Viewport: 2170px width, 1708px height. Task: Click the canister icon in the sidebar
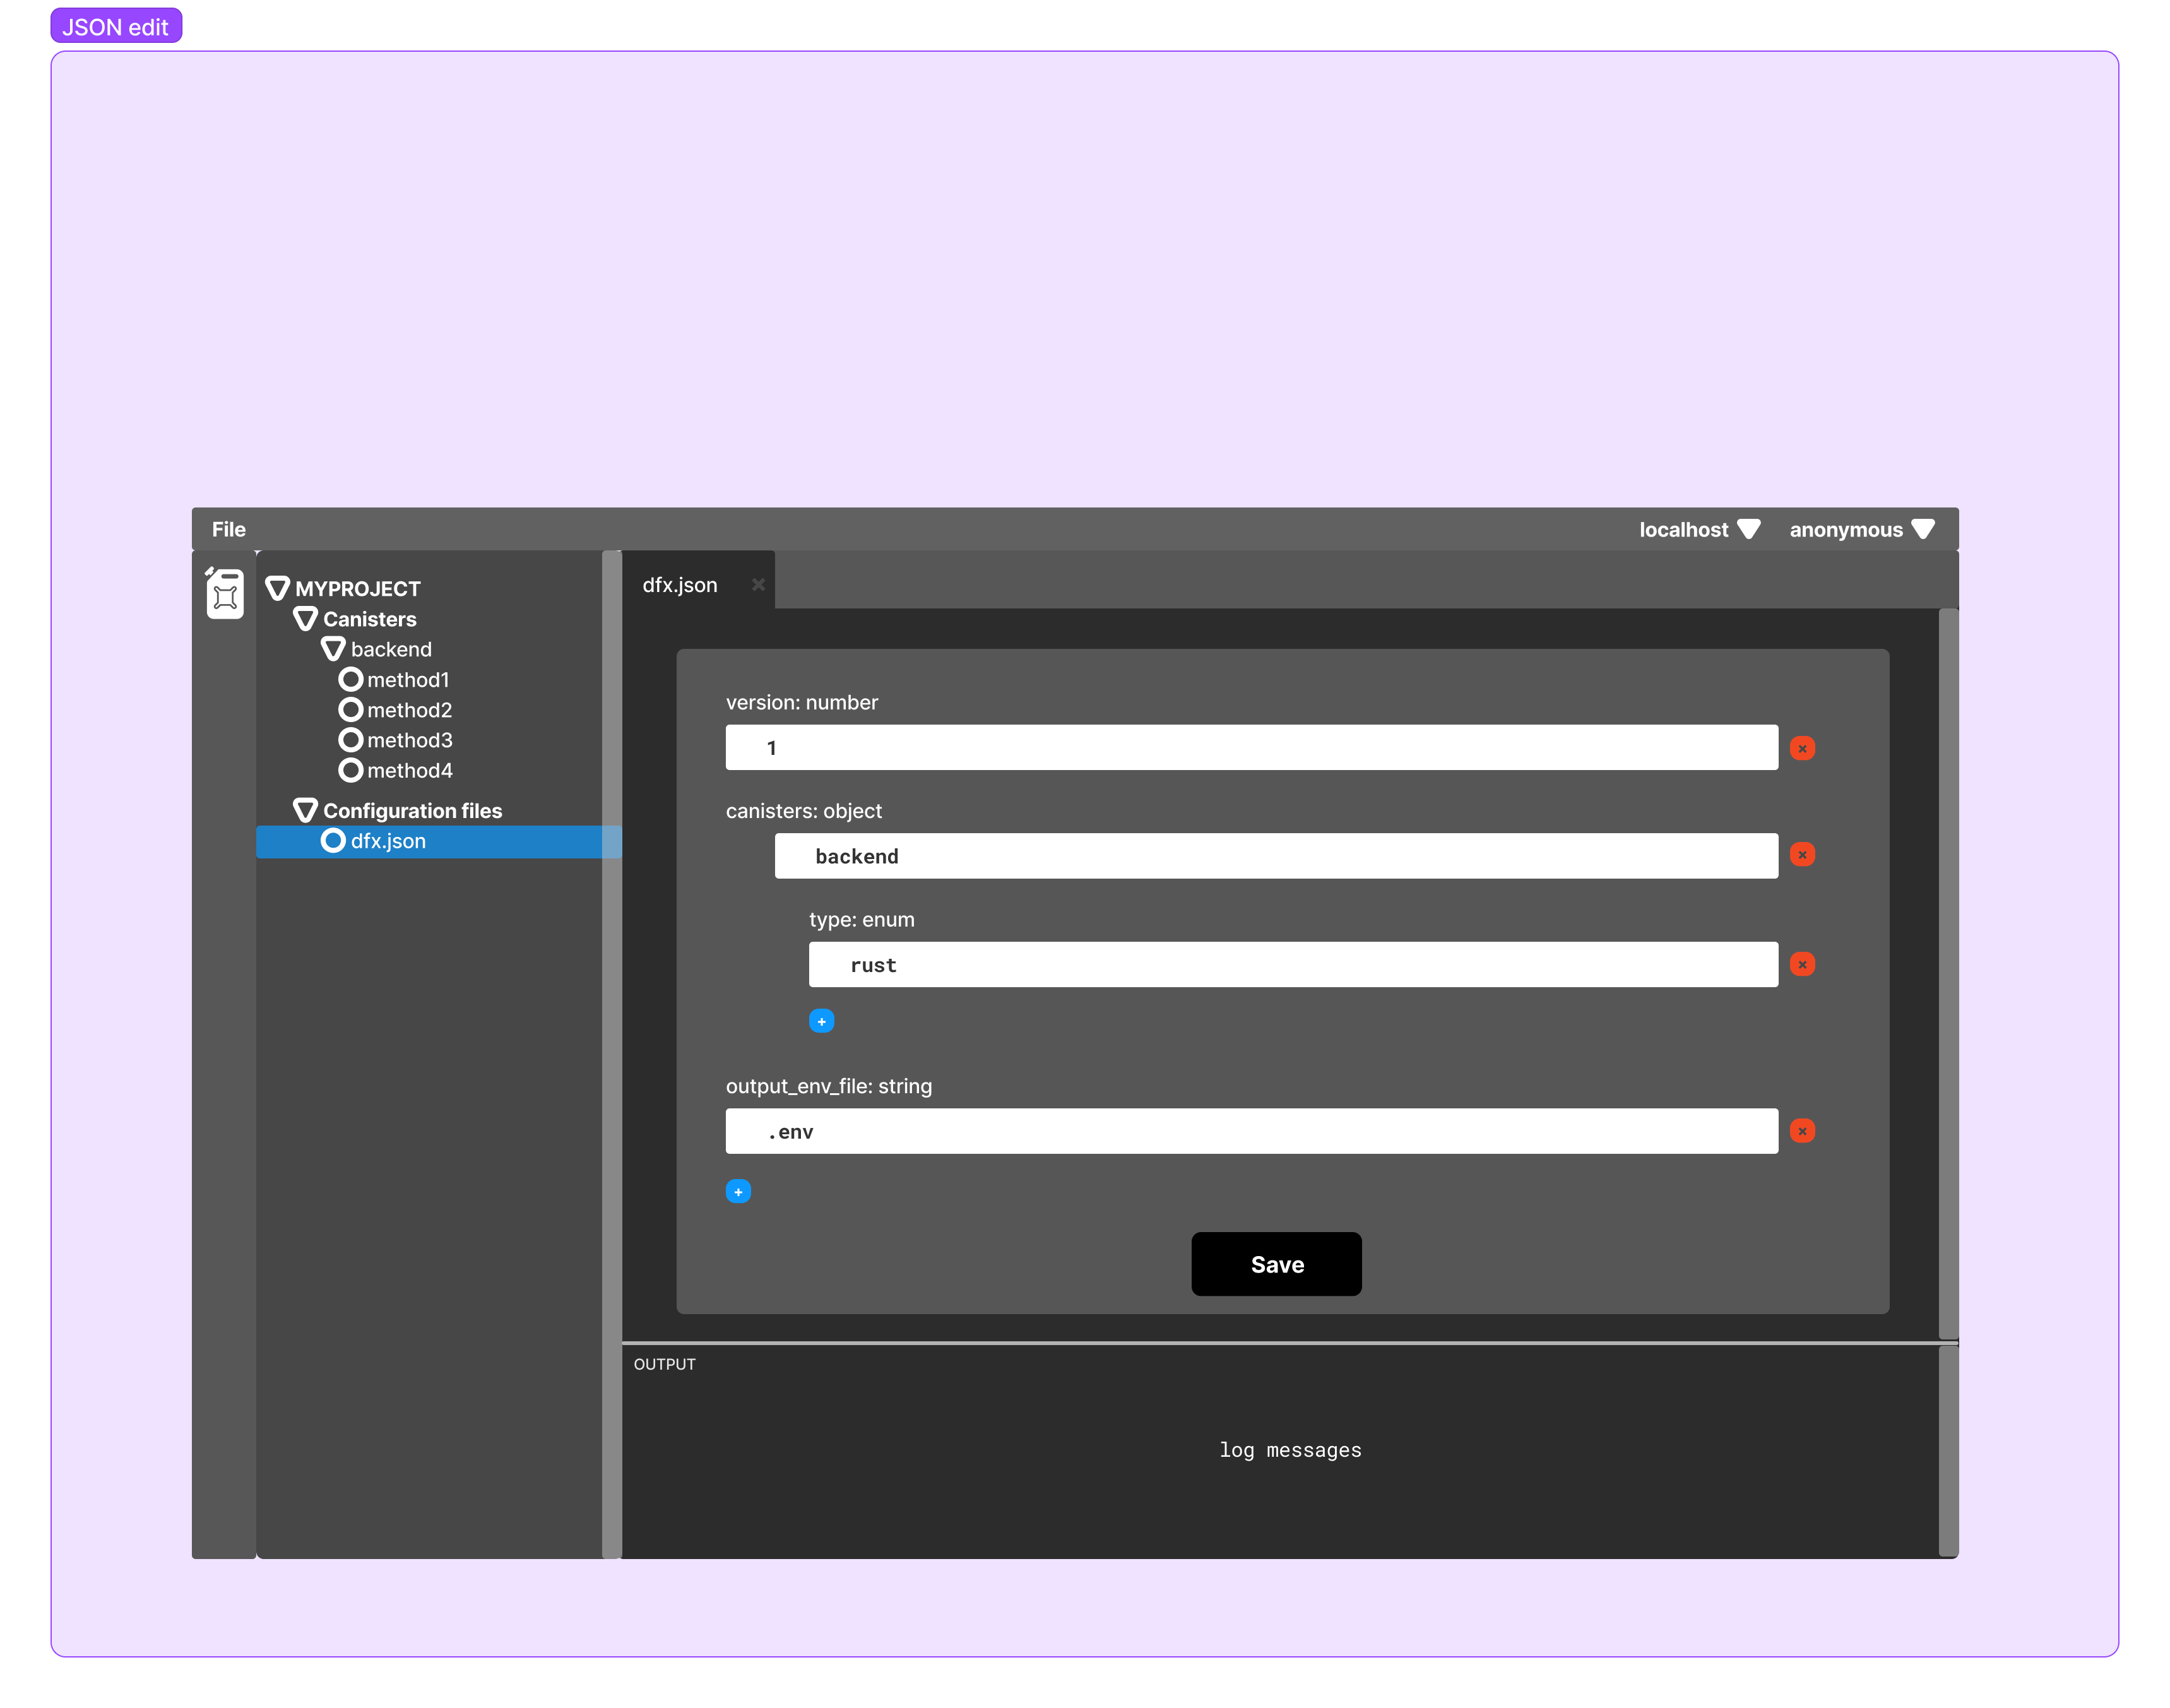(225, 594)
